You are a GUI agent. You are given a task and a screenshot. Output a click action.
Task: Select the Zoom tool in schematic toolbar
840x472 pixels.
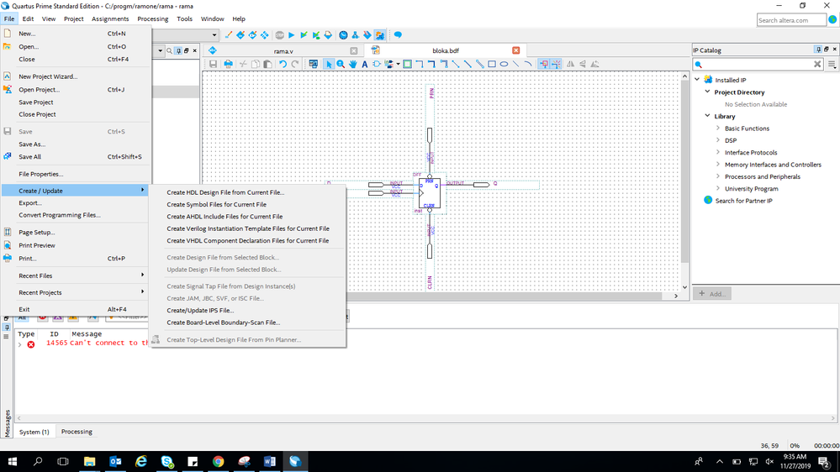pos(341,64)
